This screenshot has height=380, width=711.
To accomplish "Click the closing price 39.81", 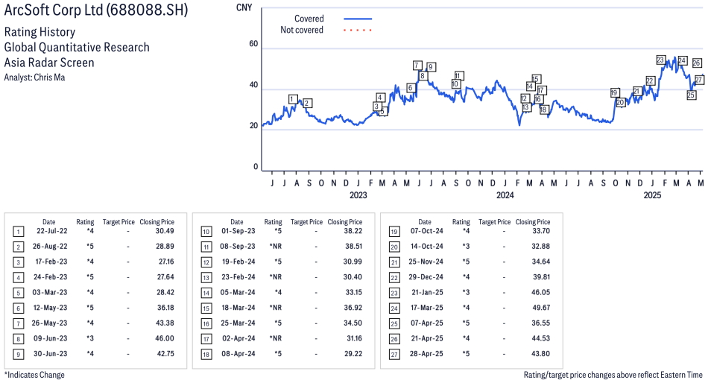I will point(541,277).
